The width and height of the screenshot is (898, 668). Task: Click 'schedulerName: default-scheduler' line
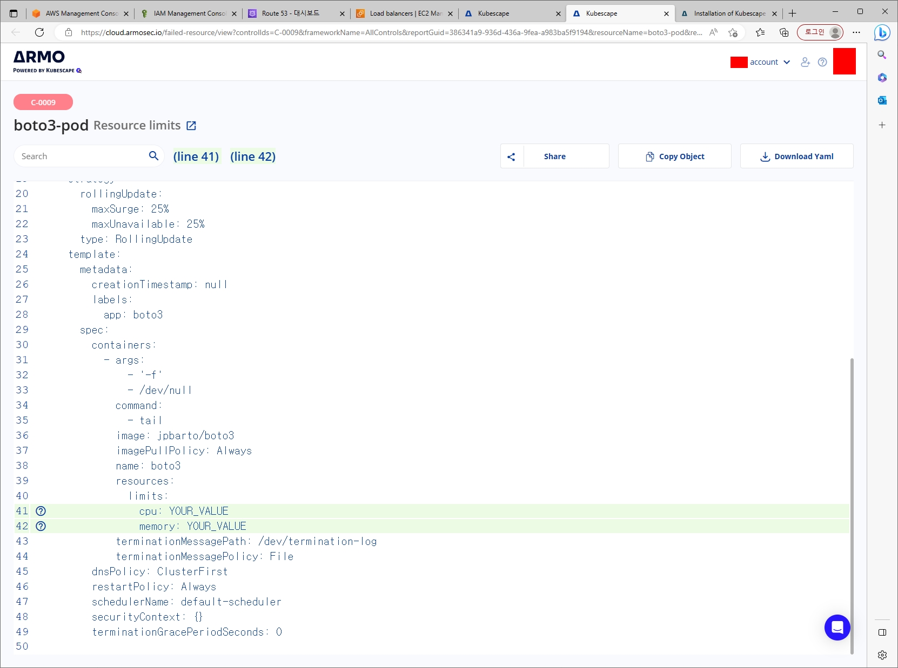pyautogui.click(x=186, y=602)
